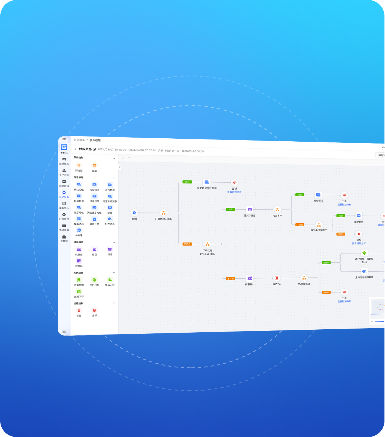This screenshot has height=437, width=385.
Task: Collapse the 消息触达 section
Action: 114,178
